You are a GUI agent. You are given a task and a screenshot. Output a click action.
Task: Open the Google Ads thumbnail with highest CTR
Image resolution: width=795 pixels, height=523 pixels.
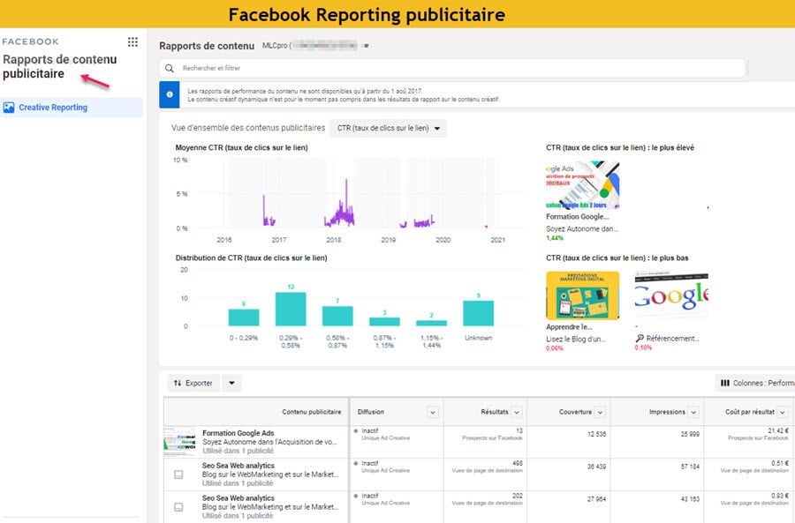click(583, 185)
